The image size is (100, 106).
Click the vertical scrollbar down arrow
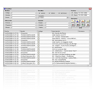[90, 64]
